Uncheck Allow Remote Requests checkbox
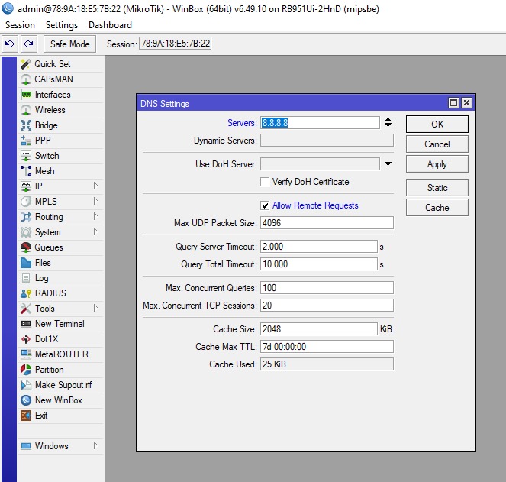 point(265,205)
